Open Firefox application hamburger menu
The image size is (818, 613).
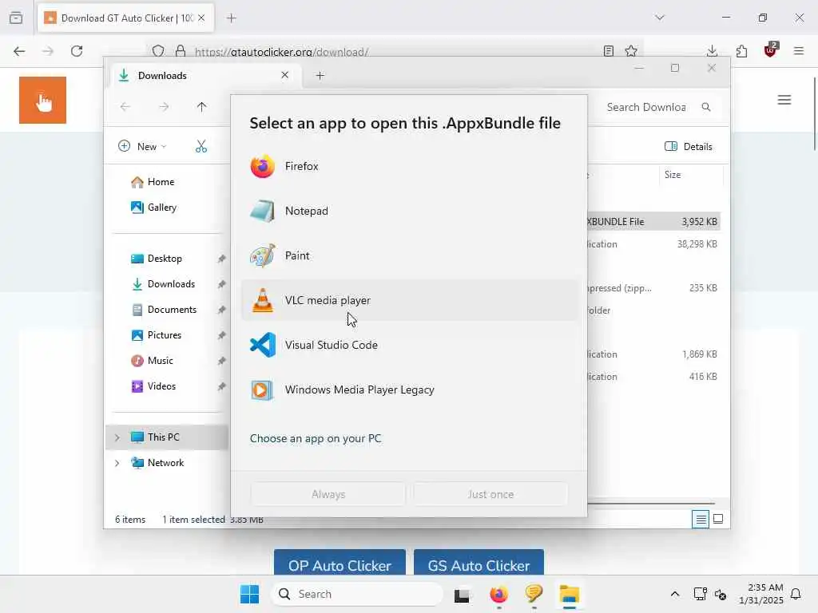[799, 51]
